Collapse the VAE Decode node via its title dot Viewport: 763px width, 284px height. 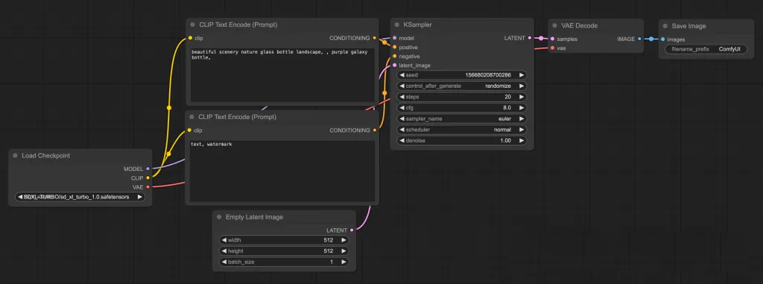coord(554,26)
